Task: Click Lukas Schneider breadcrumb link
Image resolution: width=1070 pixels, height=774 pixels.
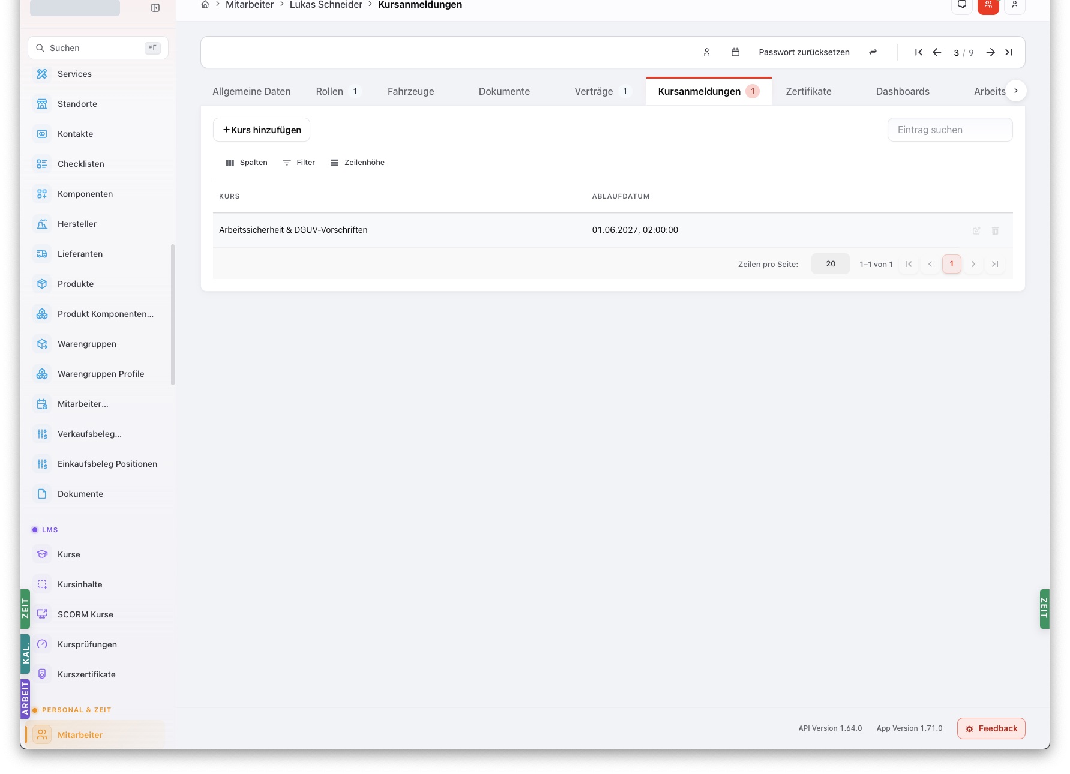Action: [x=326, y=5]
